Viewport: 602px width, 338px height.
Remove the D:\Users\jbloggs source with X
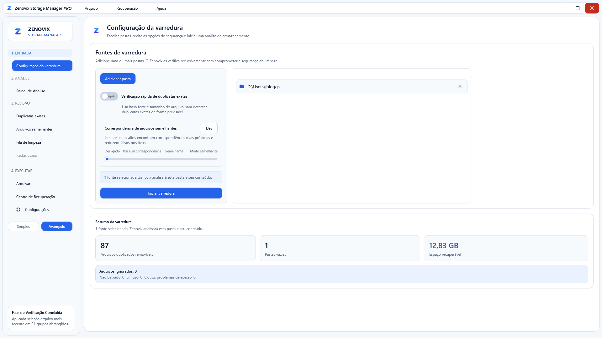point(460,87)
